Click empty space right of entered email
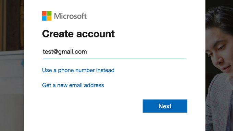Viewport: 233px width, 131px height. click(x=137, y=52)
